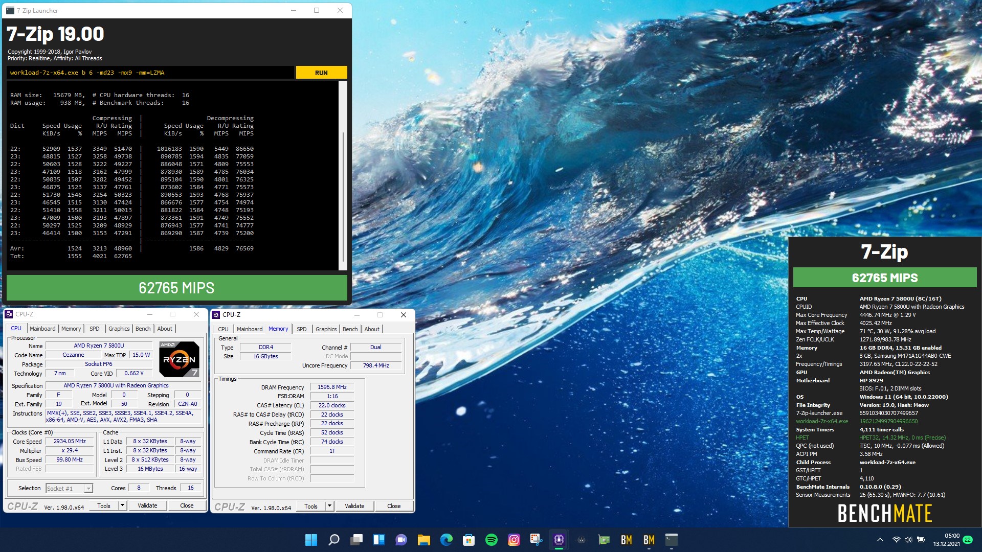Open Task View from the taskbar
This screenshot has height=552, width=982.
(x=356, y=540)
